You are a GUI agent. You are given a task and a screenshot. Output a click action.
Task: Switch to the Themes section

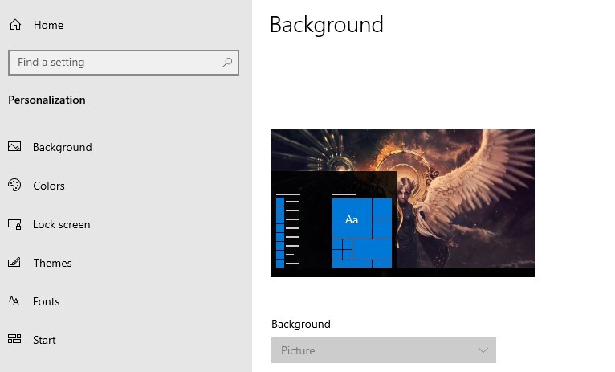52,263
